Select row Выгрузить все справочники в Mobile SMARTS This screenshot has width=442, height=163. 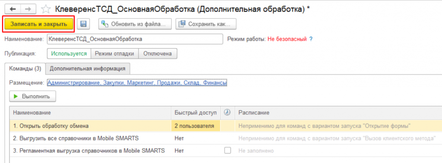pyautogui.click(x=225, y=138)
